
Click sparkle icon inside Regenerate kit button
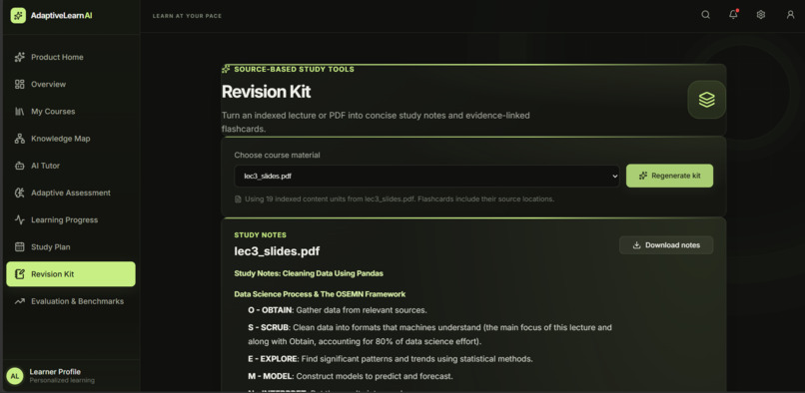point(643,176)
